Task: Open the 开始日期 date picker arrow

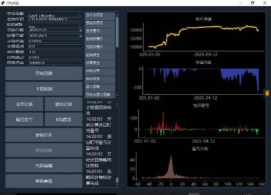Action: point(80,30)
